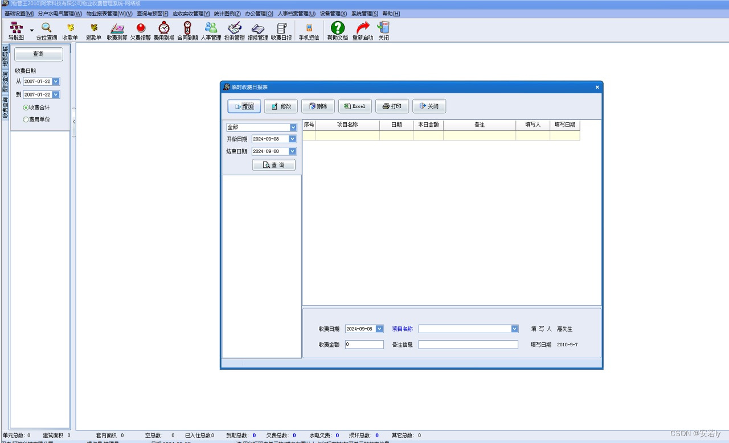The image size is (729, 443).
Task: Open the 欠费报警 red alarm icon
Action: tap(141, 31)
